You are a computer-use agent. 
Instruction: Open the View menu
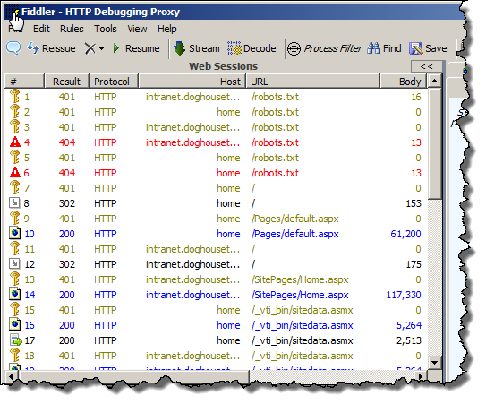tap(137, 29)
